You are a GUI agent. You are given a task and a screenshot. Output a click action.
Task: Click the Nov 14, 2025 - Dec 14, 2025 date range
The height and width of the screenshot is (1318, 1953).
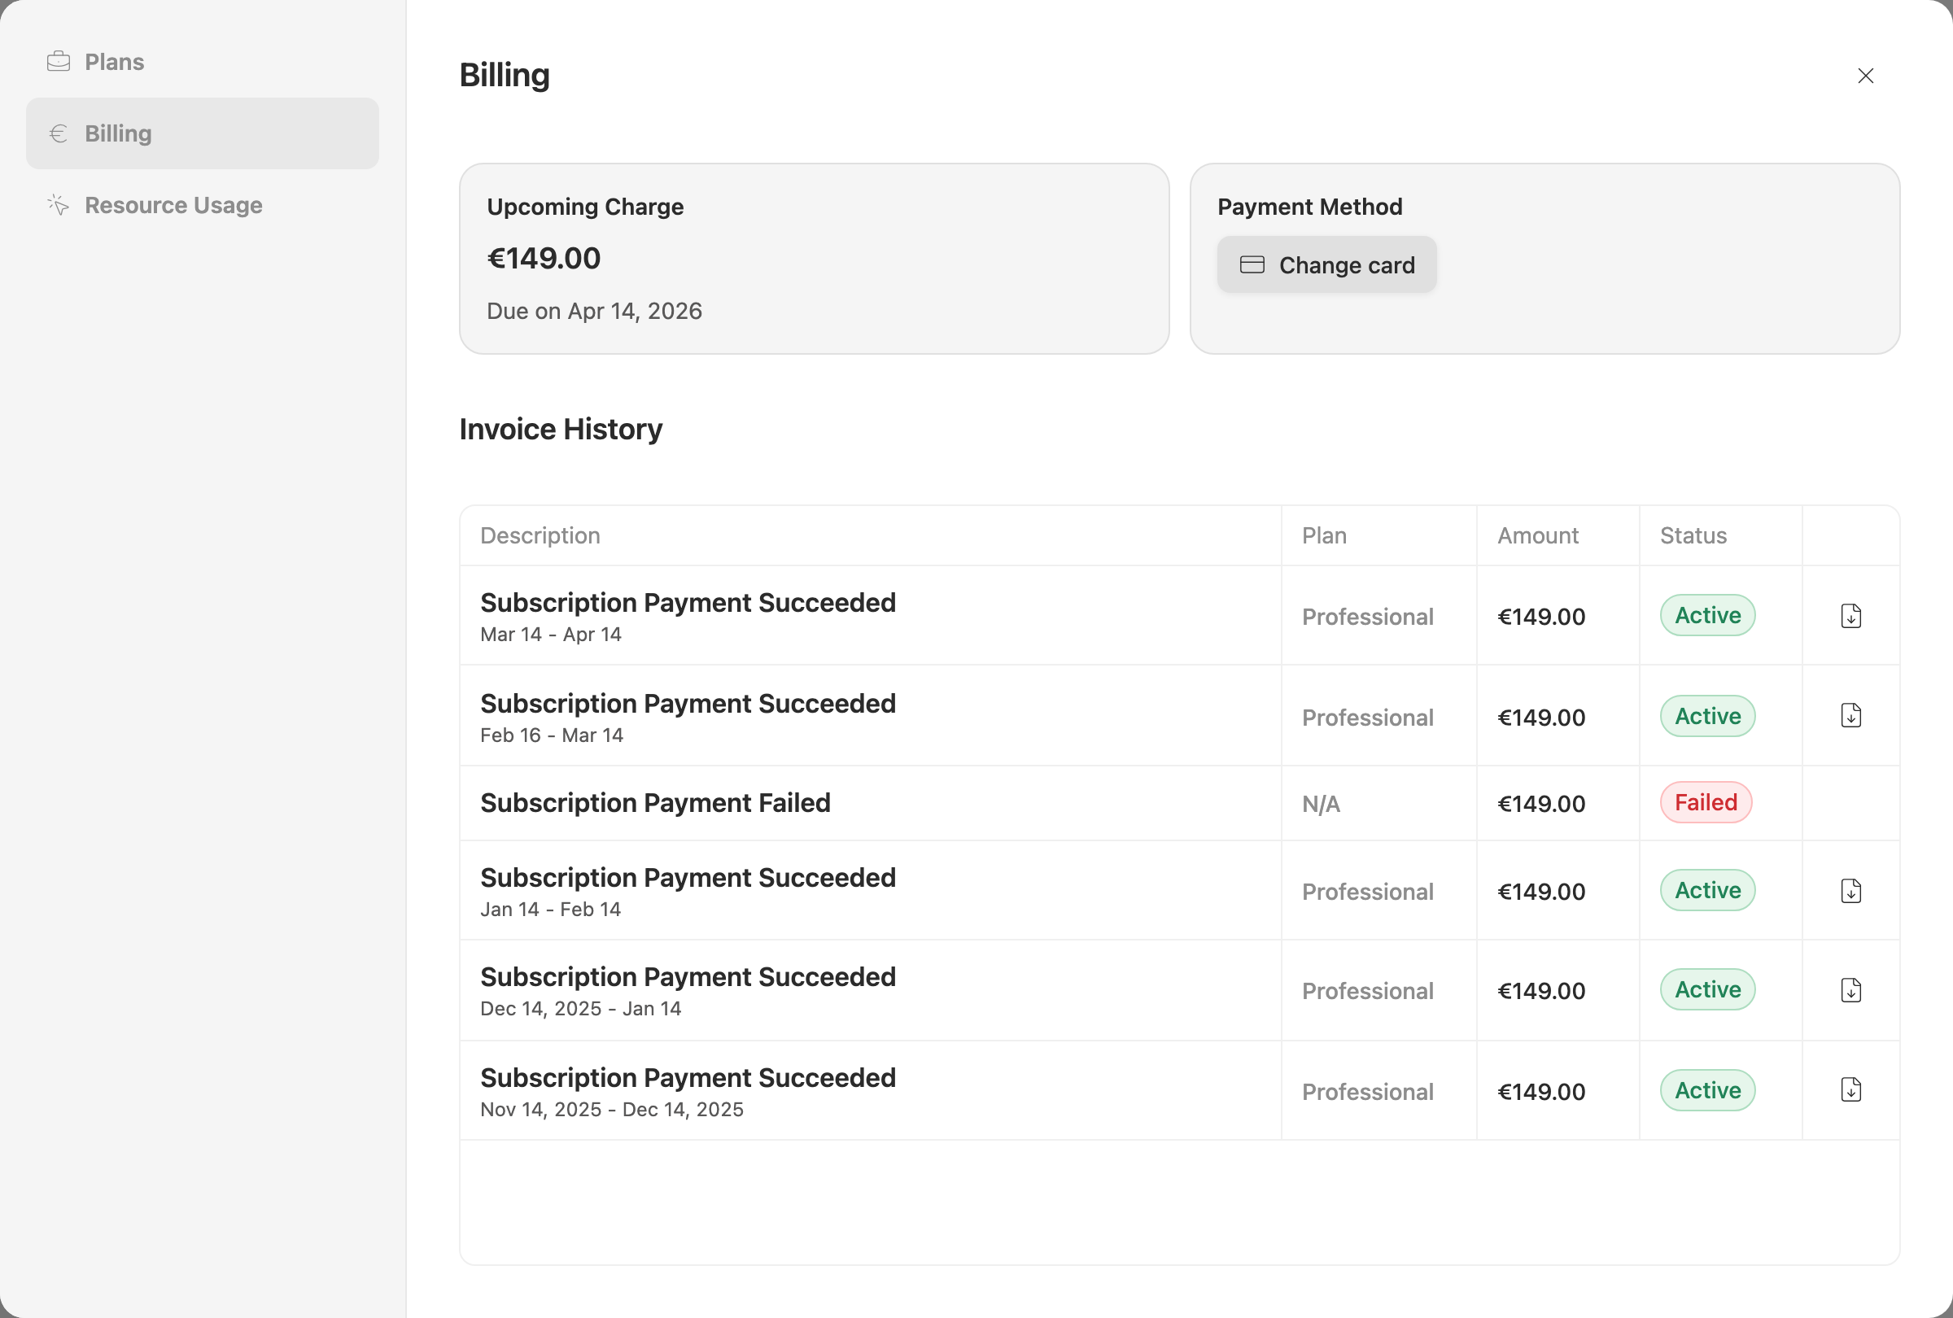(x=612, y=1110)
